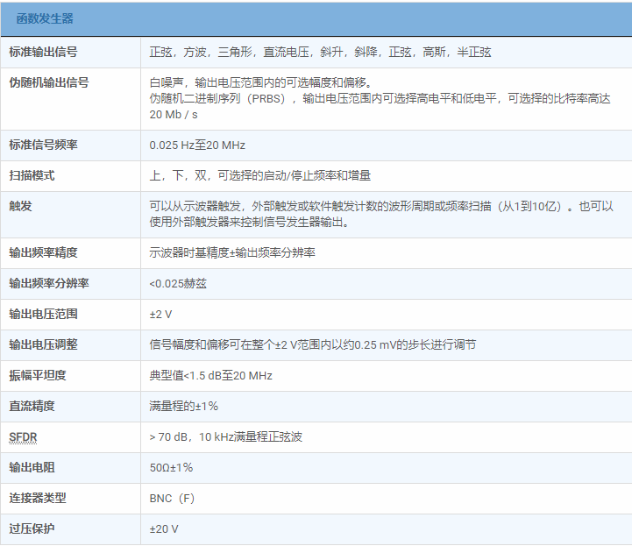Click the 50Ω±1% value cell

point(171,467)
